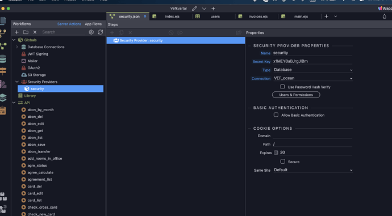Screen dimensions: 392x216
Task: Click the add new workflow plus icon
Action: pyautogui.click(x=16, y=32)
